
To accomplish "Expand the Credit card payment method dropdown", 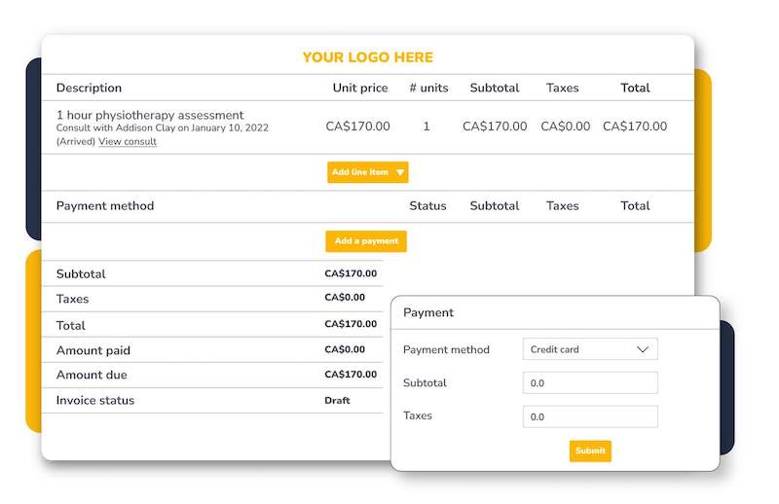I will point(589,349).
